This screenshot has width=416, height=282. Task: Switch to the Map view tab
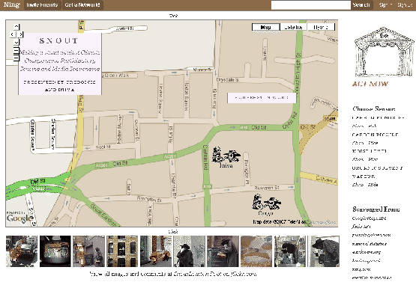tap(265, 27)
